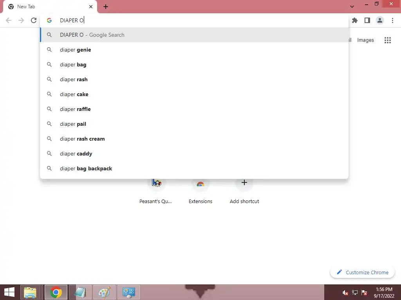Open Peasant's Qu... shortcut
This screenshot has width=401, height=300.
155,191
